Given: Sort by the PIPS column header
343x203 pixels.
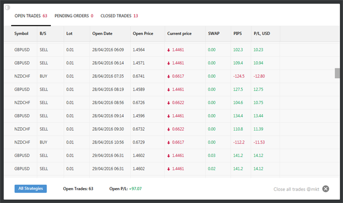Looking at the screenshot, I should coord(237,33).
